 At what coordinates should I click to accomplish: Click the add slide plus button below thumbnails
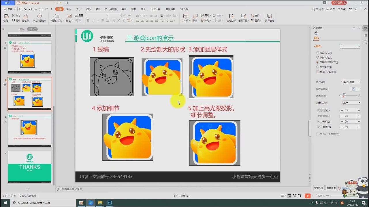point(28,189)
